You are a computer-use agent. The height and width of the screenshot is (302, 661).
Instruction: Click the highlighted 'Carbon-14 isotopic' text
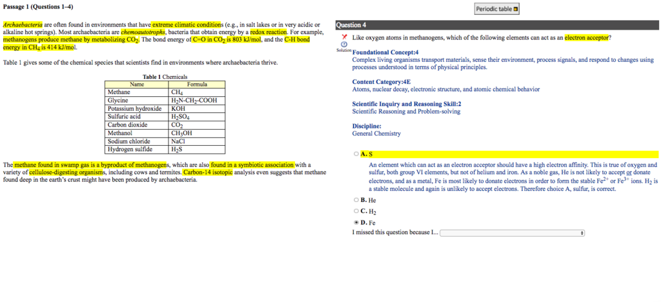click(x=207, y=172)
